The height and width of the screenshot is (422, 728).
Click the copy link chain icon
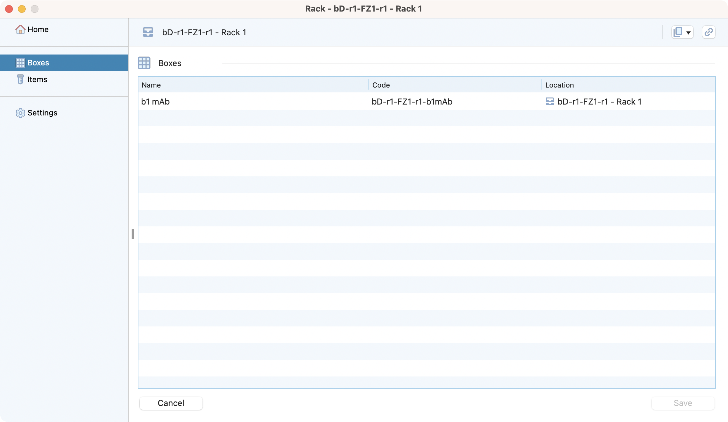708,32
